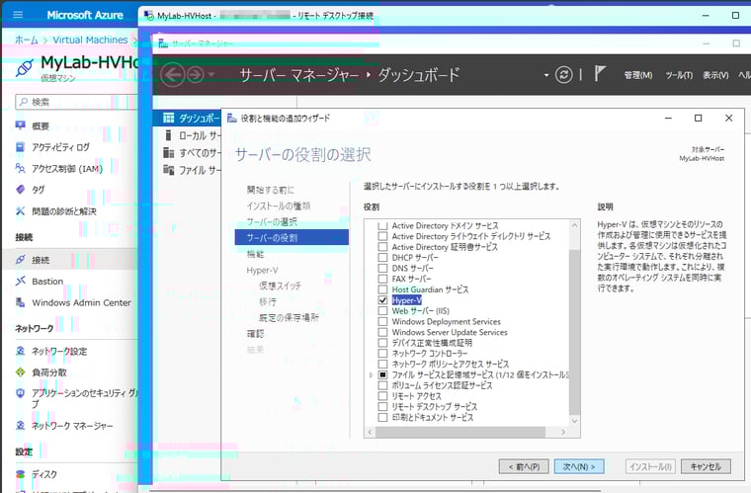The height and width of the screenshot is (493, 751).
Task: Go to 開始する前に wizard step
Action: (271, 190)
